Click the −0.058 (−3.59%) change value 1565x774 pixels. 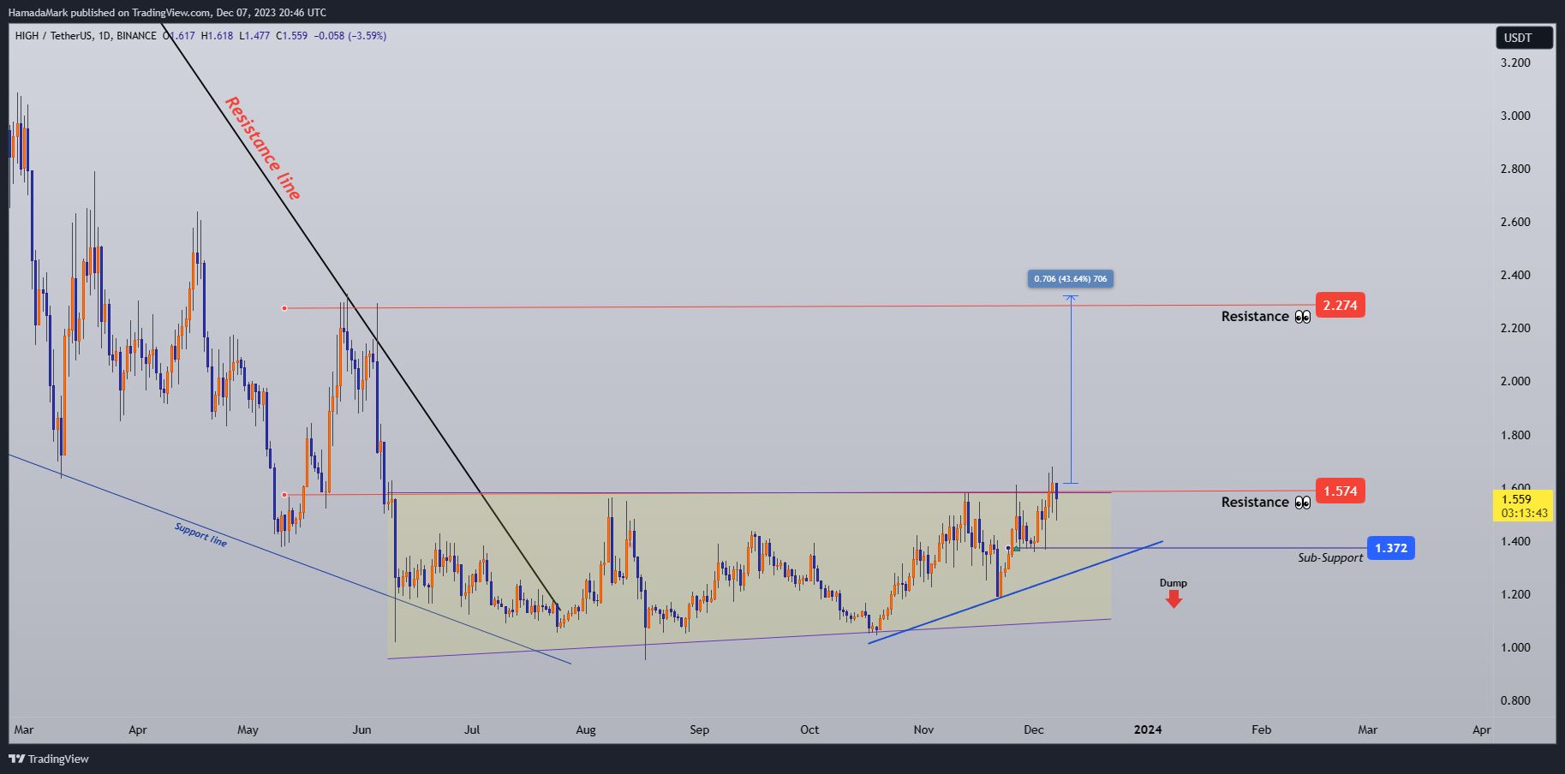click(350, 36)
